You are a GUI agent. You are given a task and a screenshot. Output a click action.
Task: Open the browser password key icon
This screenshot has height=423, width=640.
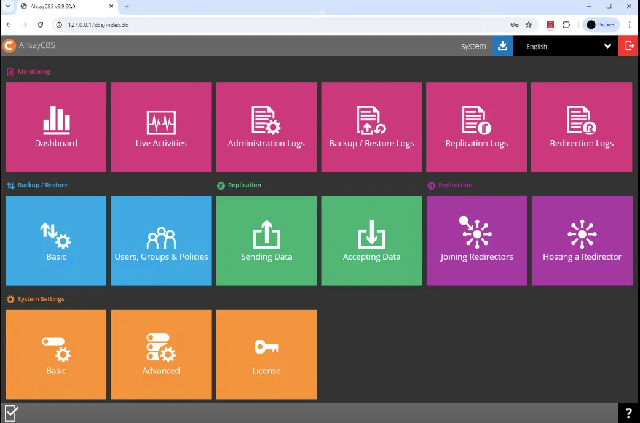515,25
